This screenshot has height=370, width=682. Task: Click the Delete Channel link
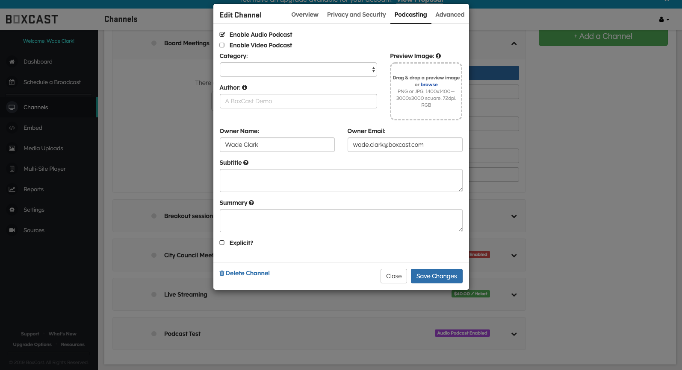tap(245, 273)
